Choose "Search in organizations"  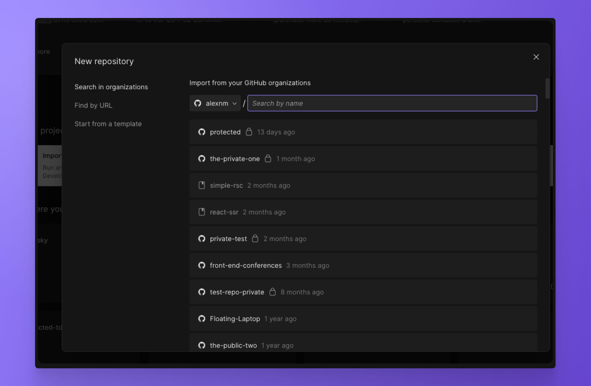pyautogui.click(x=111, y=87)
